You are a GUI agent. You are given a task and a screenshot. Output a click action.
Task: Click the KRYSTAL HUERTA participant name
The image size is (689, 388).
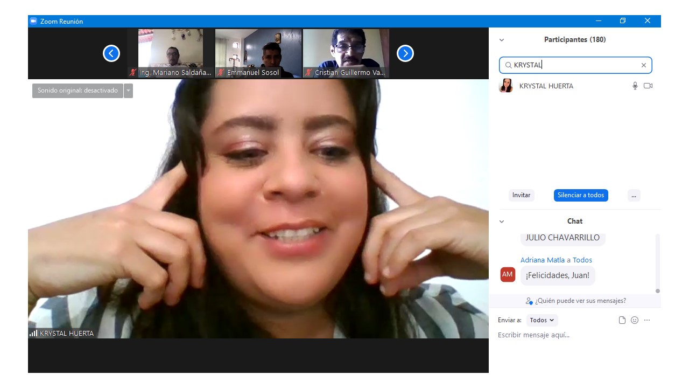(x=546, y=86)
